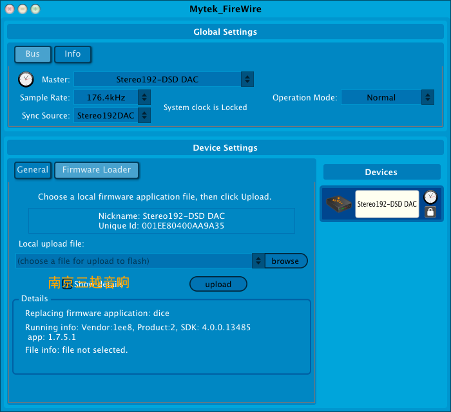This screenshot has width=451, height=412.
Task: Open the Sample Rate 176.4kHz dropdown
Action: [112, 97]
